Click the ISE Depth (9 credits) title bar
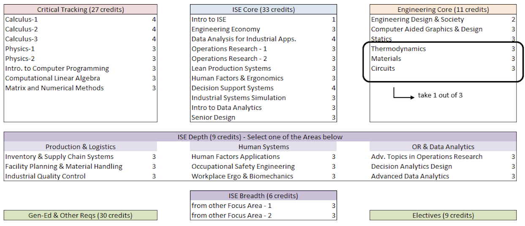The height and width of the screenshot is (226, 525). click(x=260, y=137)
